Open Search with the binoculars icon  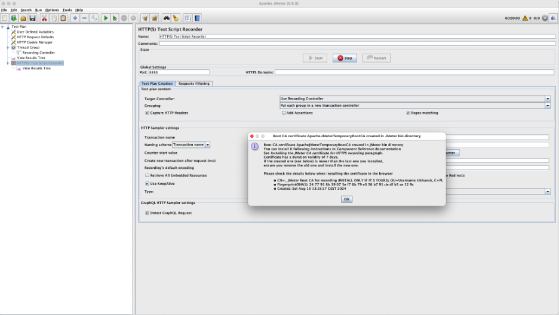(x=167, y=18)
